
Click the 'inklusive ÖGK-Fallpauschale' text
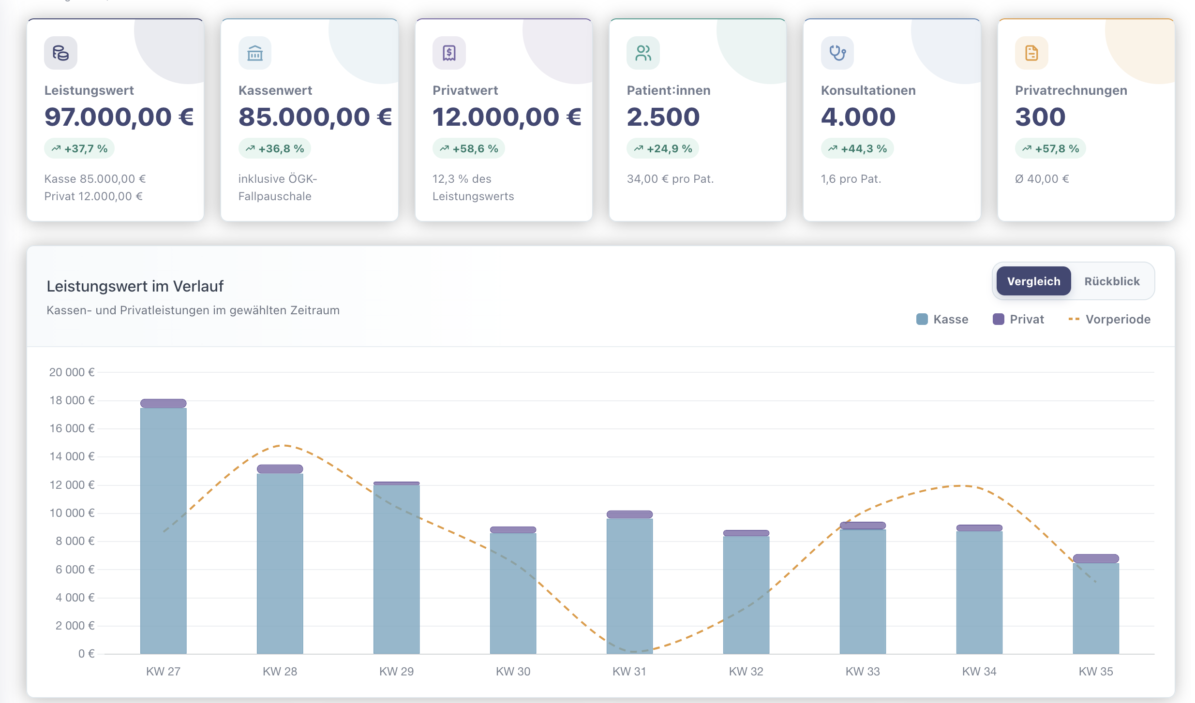coord(278,188)
